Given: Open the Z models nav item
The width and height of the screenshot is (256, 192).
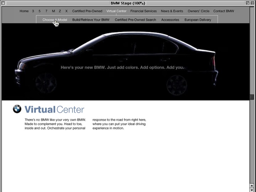Looking at the screenshot, I should click(60, 11).
